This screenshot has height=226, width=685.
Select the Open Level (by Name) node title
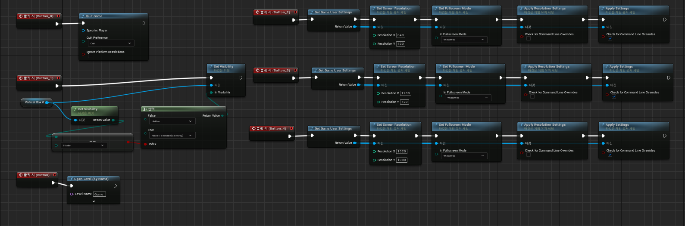tap(91, 179)
